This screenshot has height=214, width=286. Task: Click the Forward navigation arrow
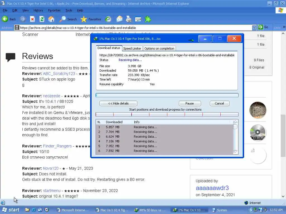[23, 19]
